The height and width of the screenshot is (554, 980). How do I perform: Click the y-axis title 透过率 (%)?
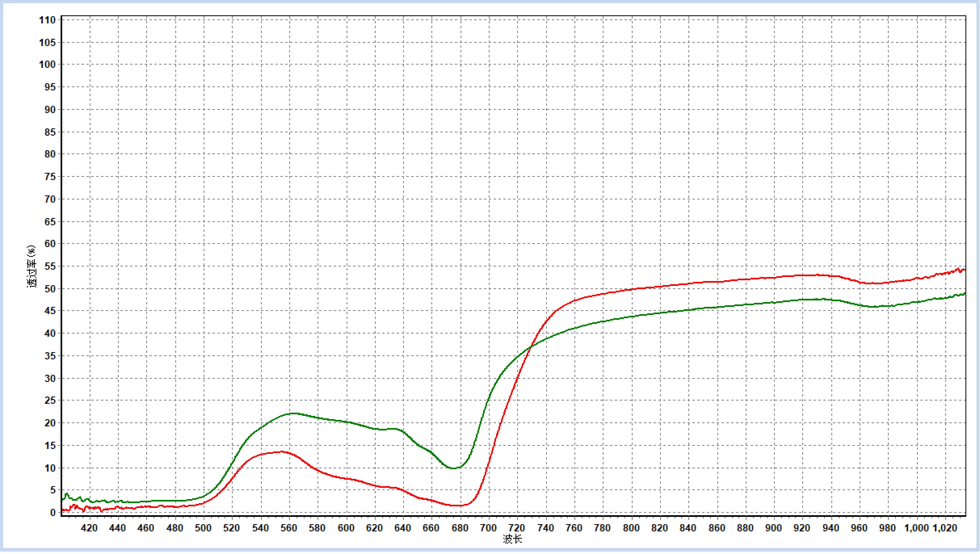[x=32, y=267]
